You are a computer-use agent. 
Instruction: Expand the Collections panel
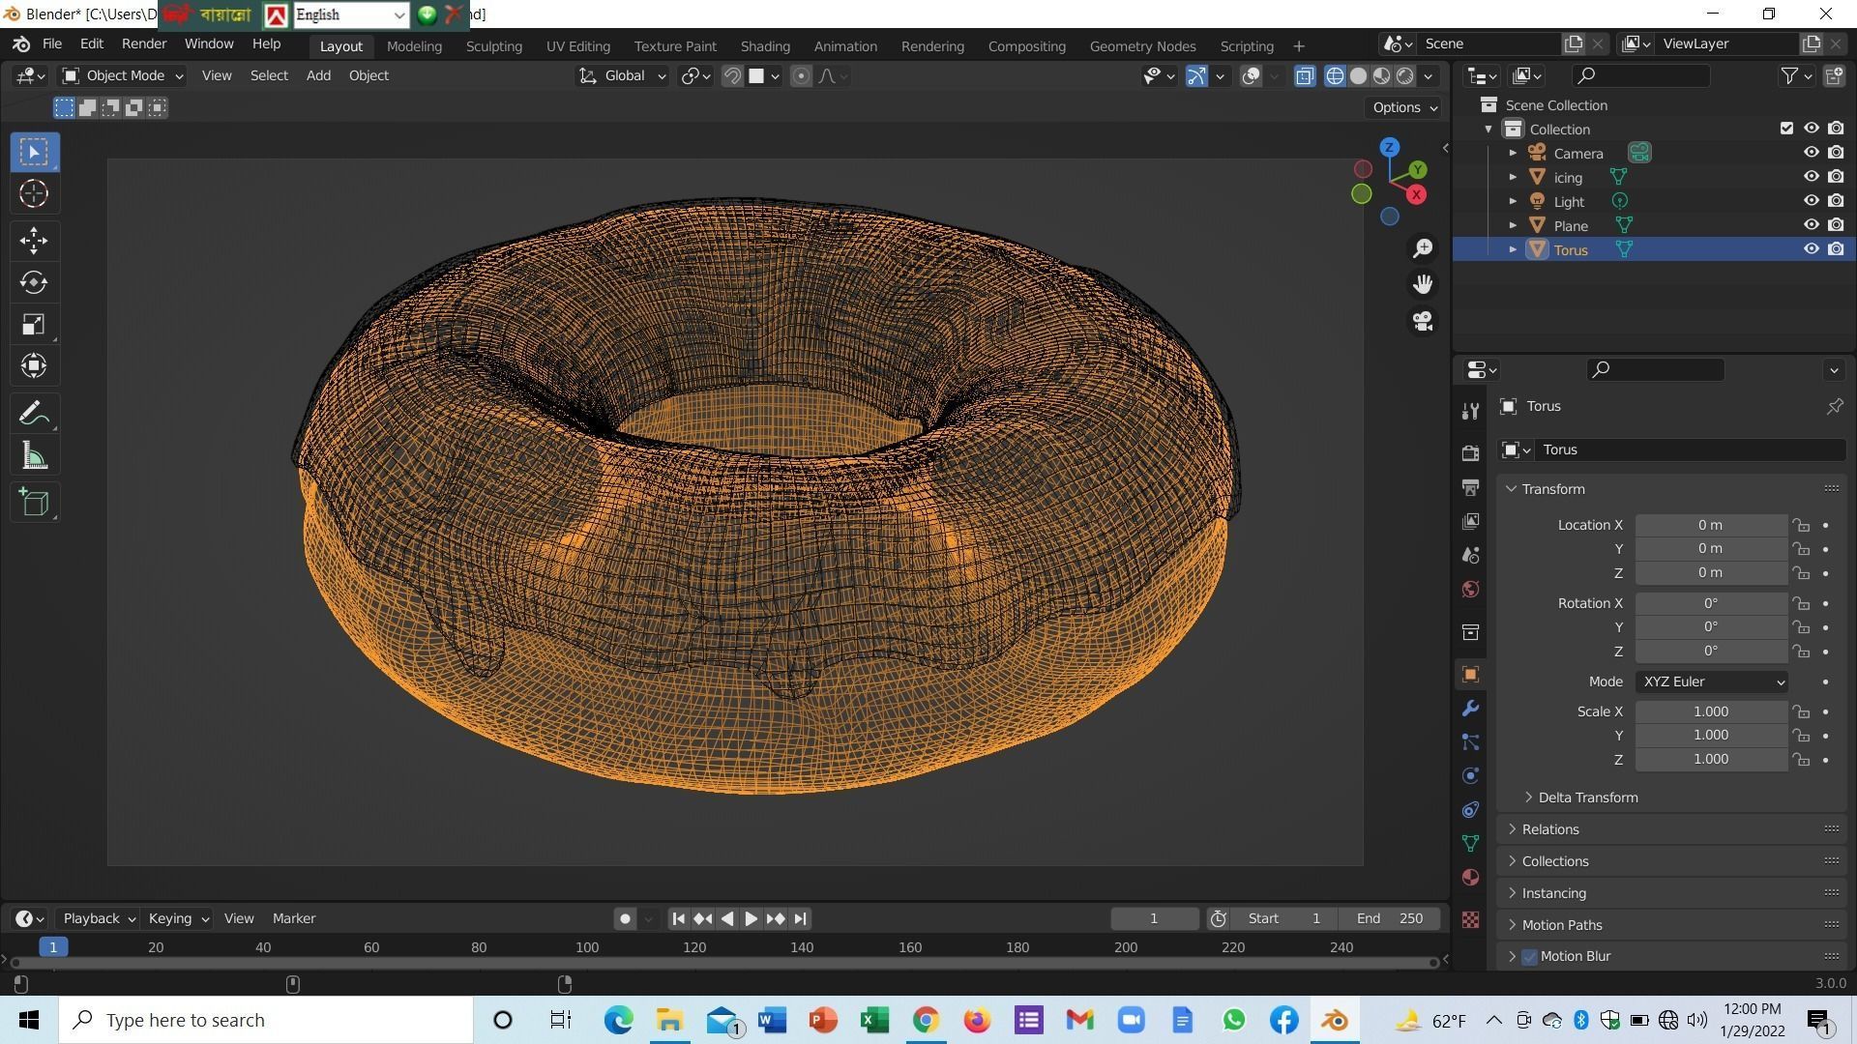pos(1554,861)
